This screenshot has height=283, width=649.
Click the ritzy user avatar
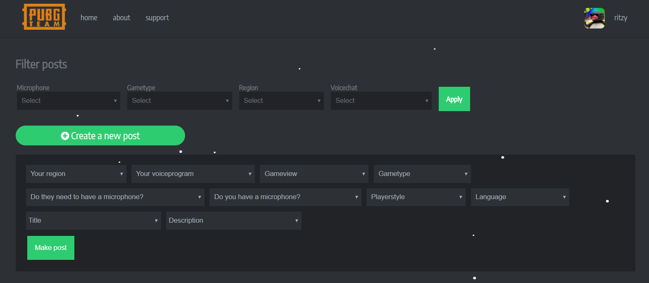tap(594, 18)
